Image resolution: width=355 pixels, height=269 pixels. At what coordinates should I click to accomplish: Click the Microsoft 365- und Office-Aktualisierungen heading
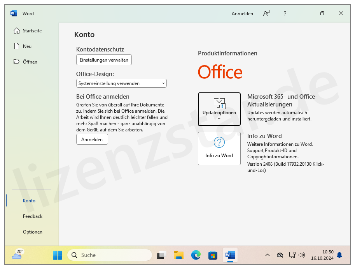pyautogui.click(x=282, y=100)
